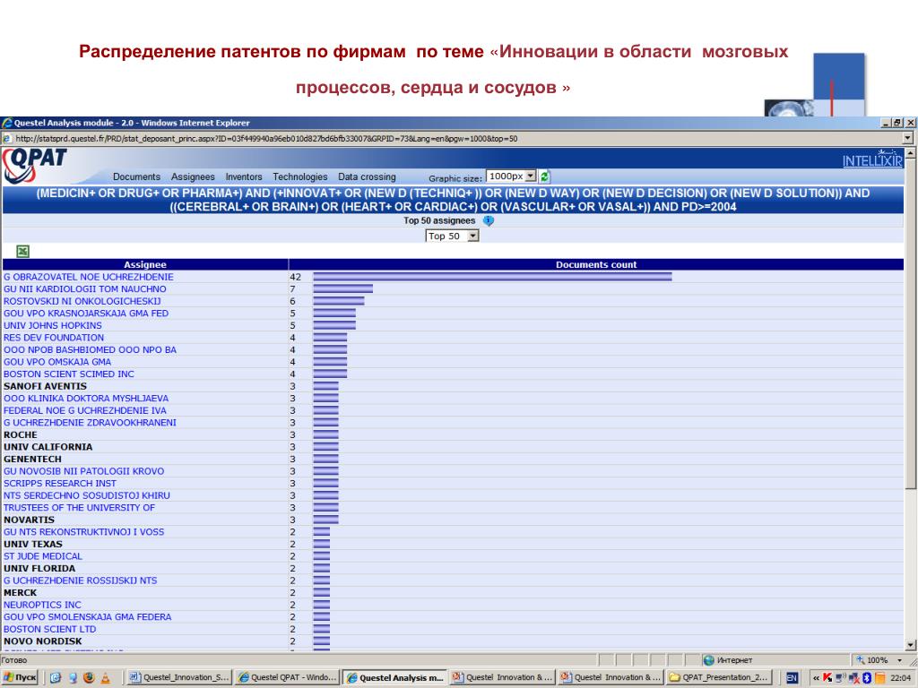The width and height of the screenshot is (918, 688).
Task: Expand hidden system tray icons
Action: [x=816, y=677]
